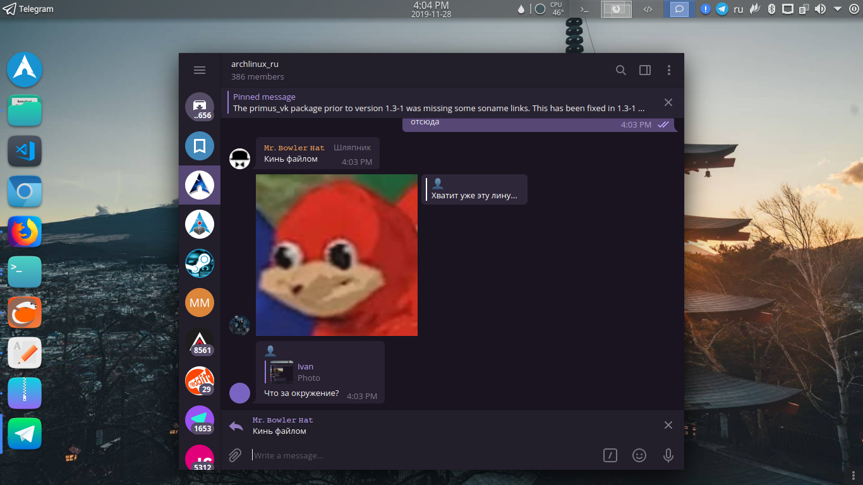
Task: Open Ivan's quoted Photo reply
Action: tap(322, 372)
